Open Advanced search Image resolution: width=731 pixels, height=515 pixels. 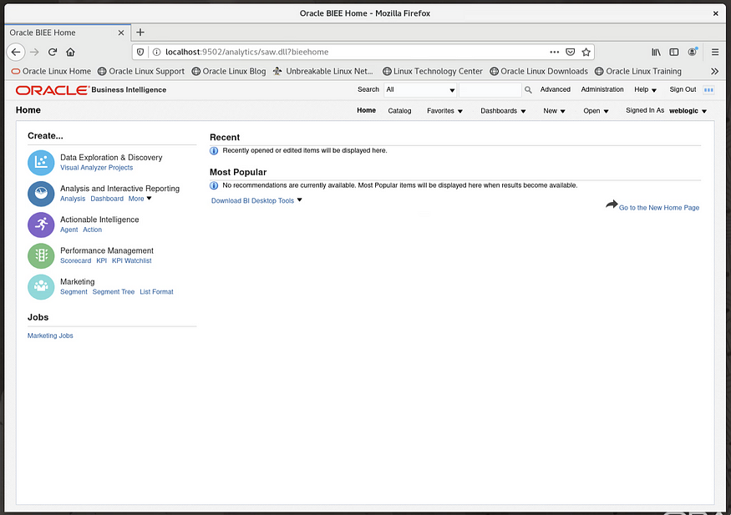556,89
